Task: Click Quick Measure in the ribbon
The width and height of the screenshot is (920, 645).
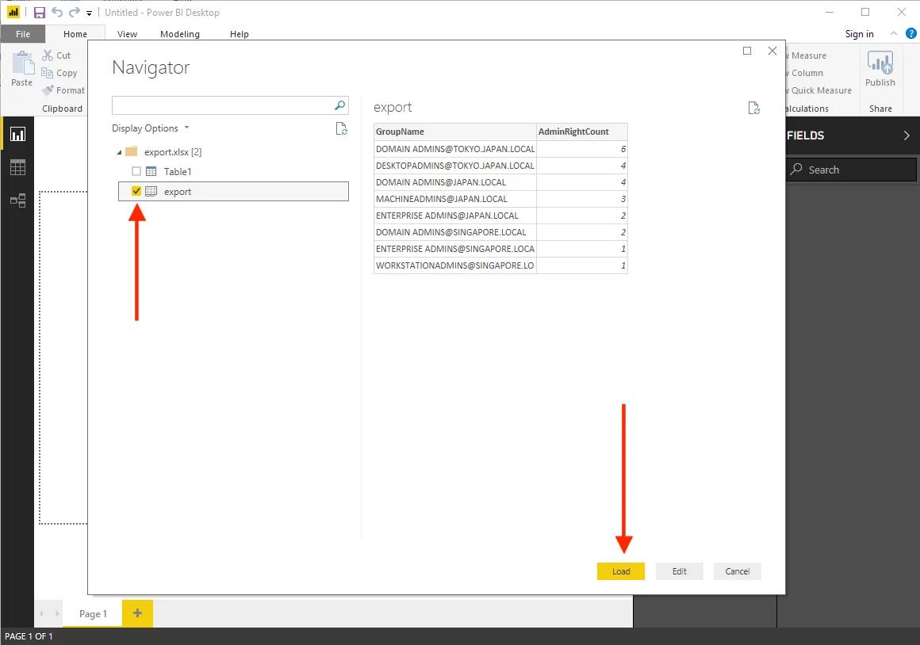Action: tap(821, 90)
